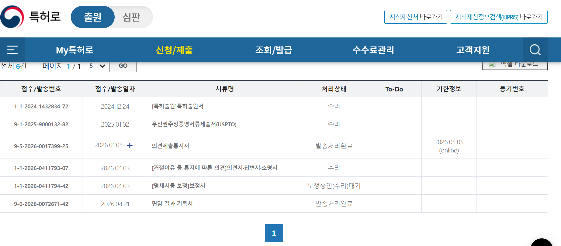Click the black round button at bottom right
561x246 pixels.
(x=542, y=242)
